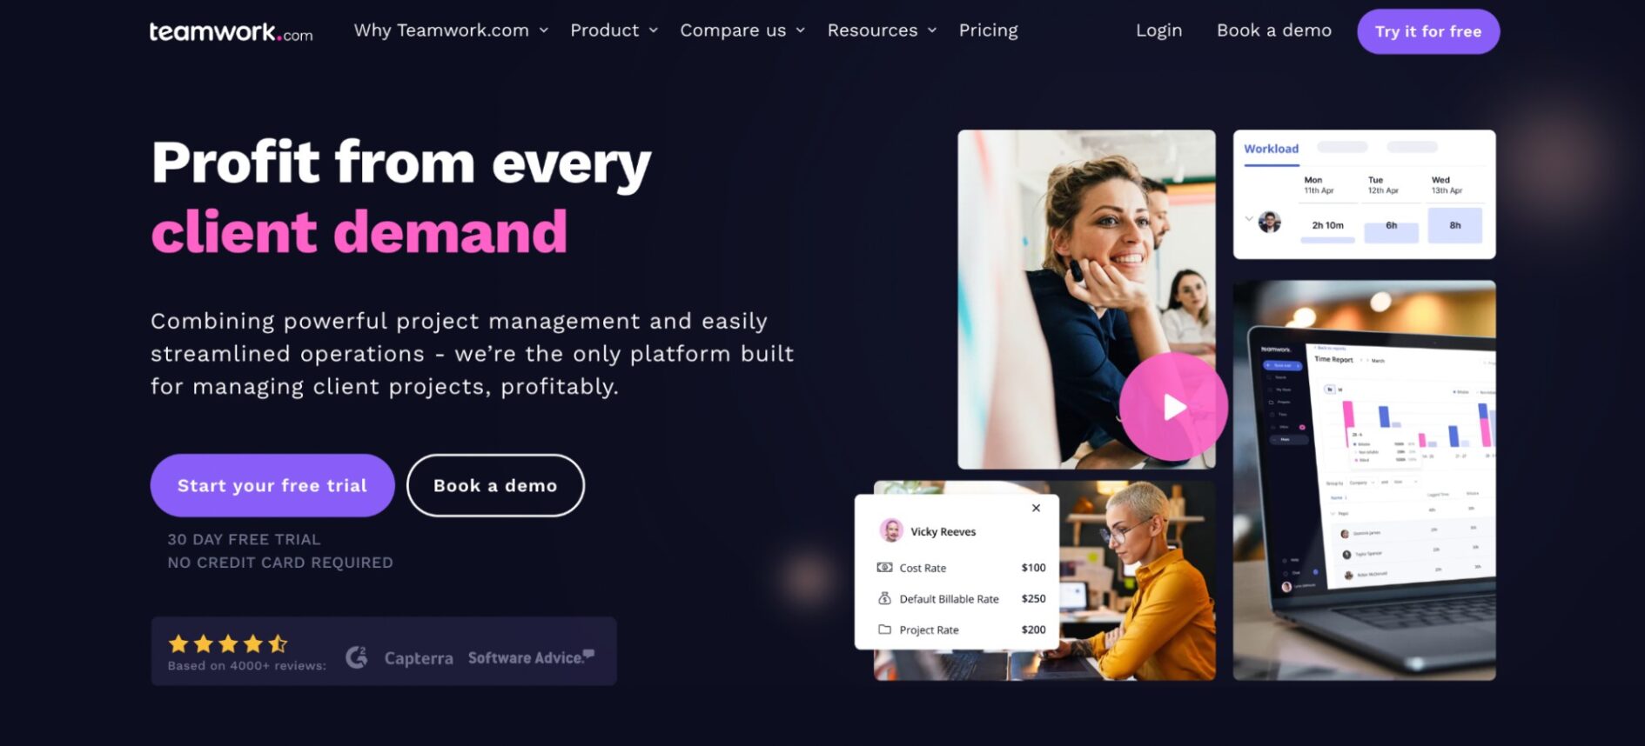The height and width of the screenshot is (746, 1645).
Task: Click the Project Rate folder icon
Action: [884, 629]
